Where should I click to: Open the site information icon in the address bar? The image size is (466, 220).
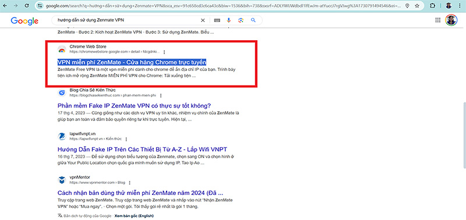[x=40, y=6]
